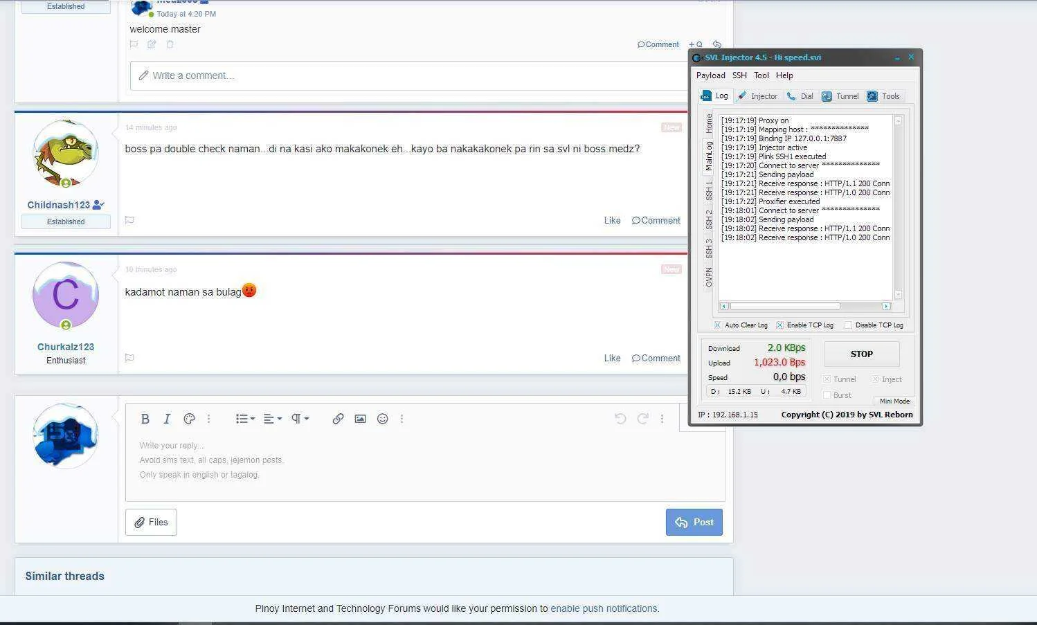The width and height of the screenshot is (1037, 625).
Task: Open the Churkalz123 username profile link
Action: tap(66, 347)
